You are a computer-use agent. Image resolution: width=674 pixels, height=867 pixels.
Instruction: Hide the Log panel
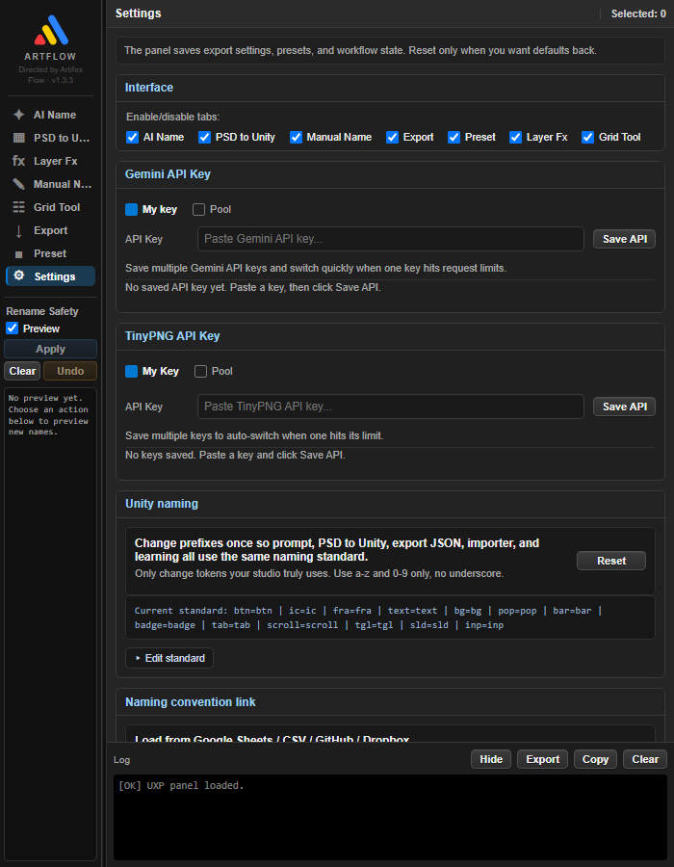(x=491, y=759)
